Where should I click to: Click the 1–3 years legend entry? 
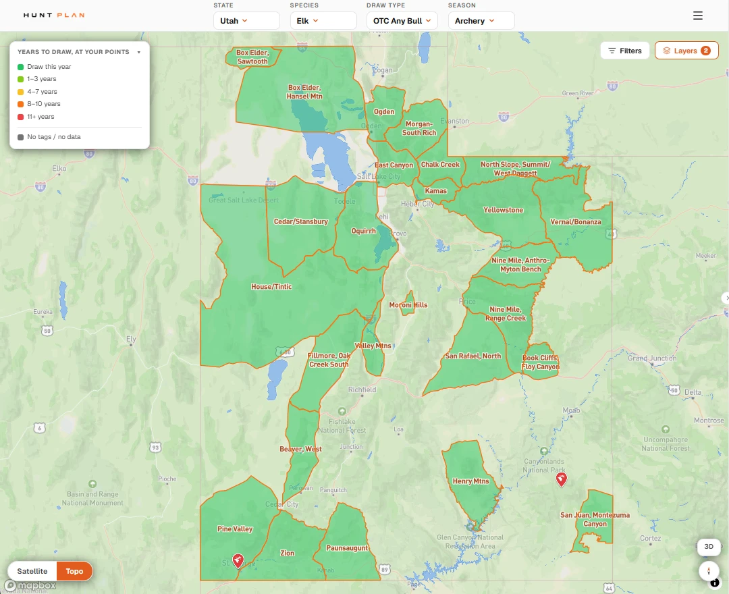(37, 79)
